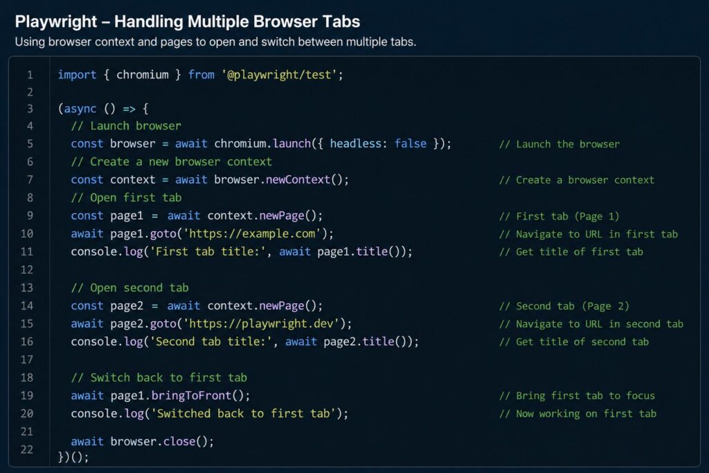Viewport: 709px width, 473px height.
Task: Click 'page1.bringToFront()' on line 19
Action: click(x=177, y=395)
